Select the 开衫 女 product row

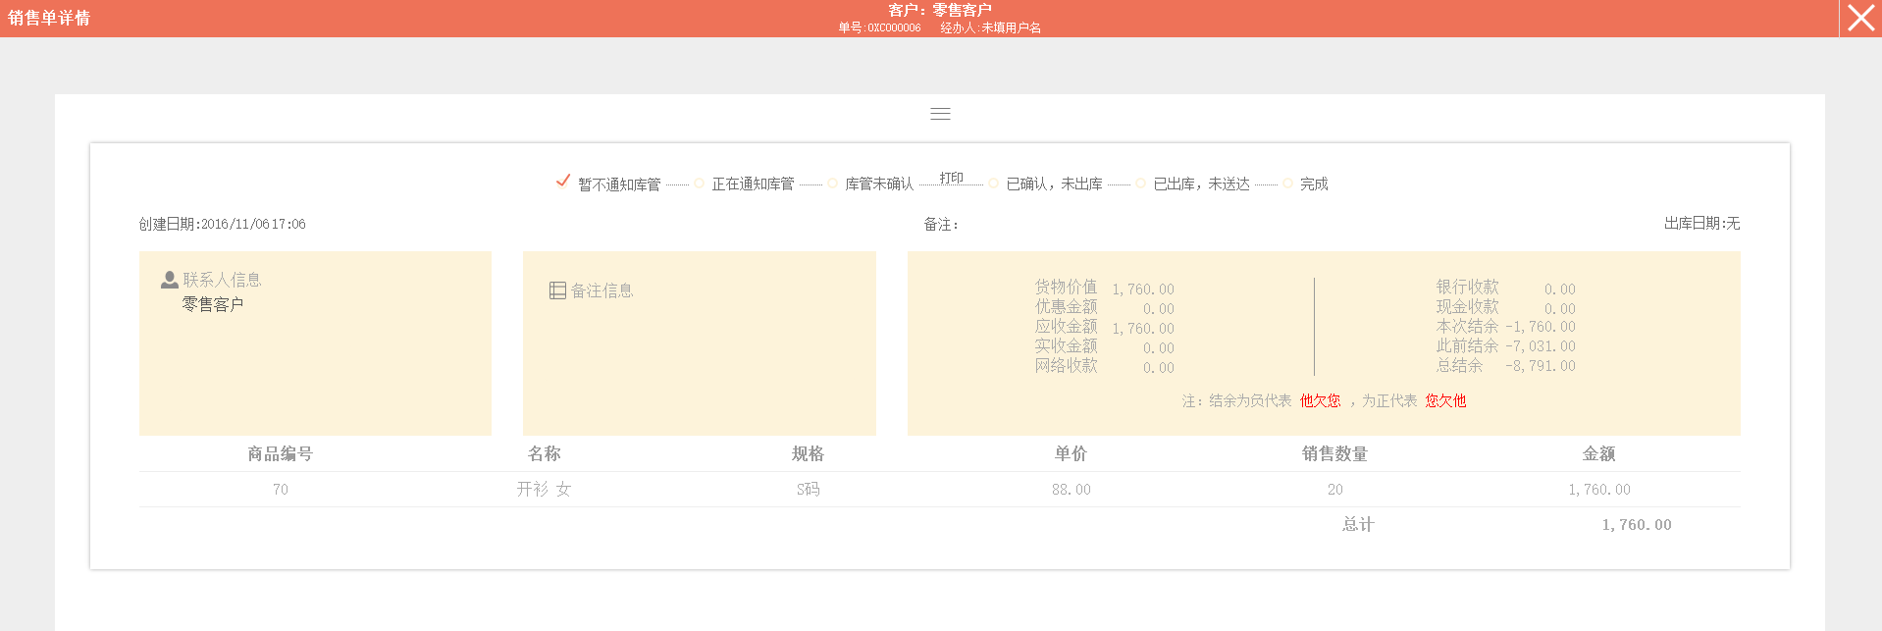tap(544, 489)
